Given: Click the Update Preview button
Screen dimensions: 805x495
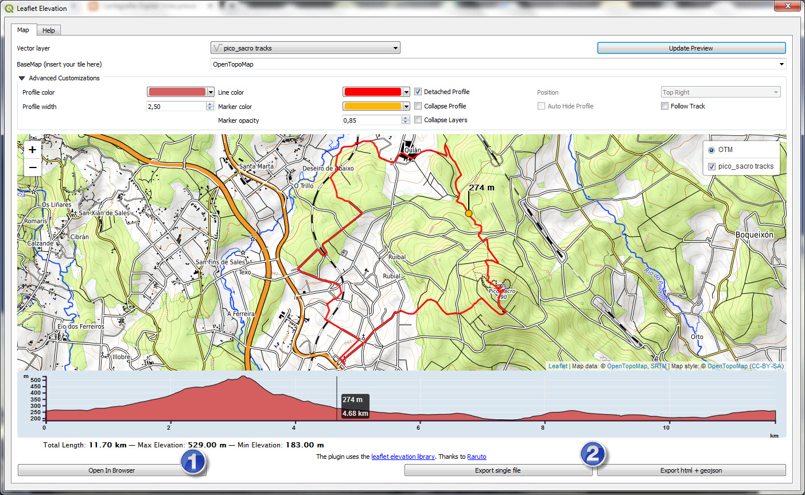Looking at the screenshot, I should (x=691, y=48).
